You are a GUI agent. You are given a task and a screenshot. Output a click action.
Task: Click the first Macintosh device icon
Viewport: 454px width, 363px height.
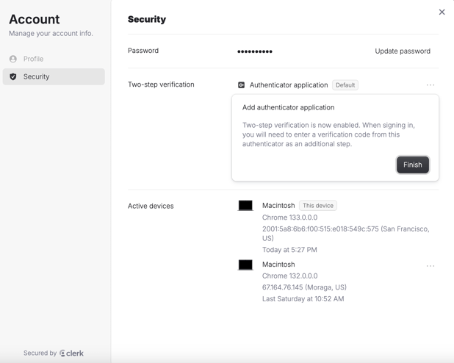[x=245, y=206]
